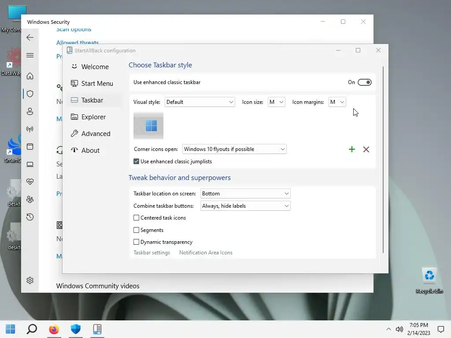451x338 pixels.
Task: Open the clock showing 7:05 PM
Action: click(419, 329)
